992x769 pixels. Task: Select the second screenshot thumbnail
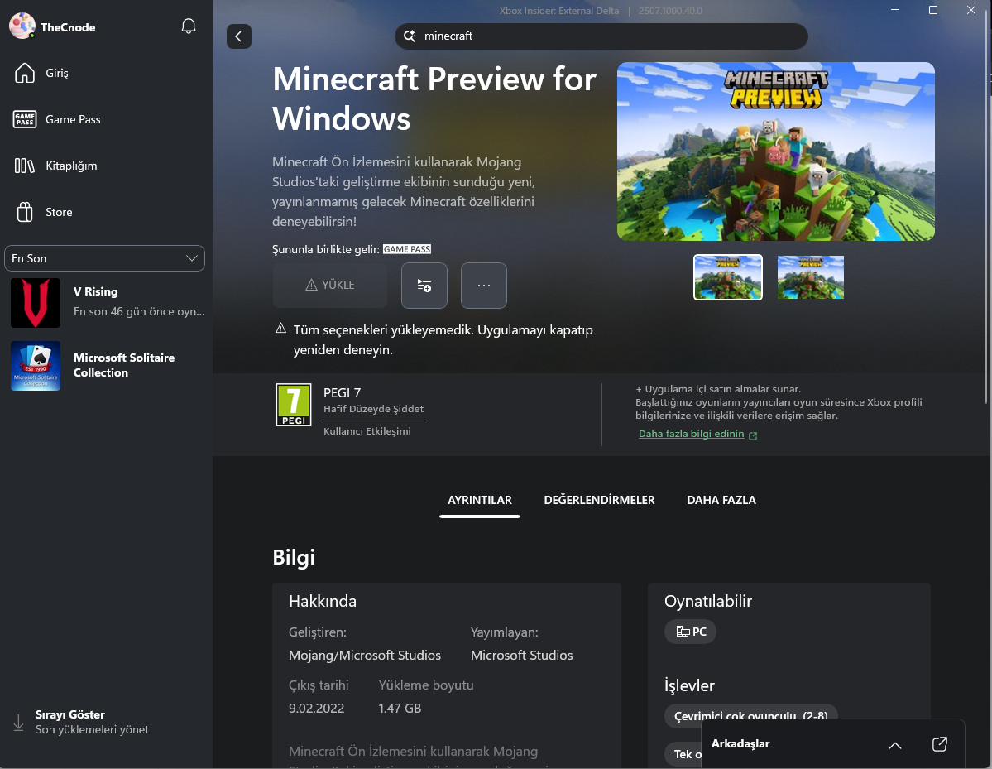pyautogui.click(x=811, y=277)
